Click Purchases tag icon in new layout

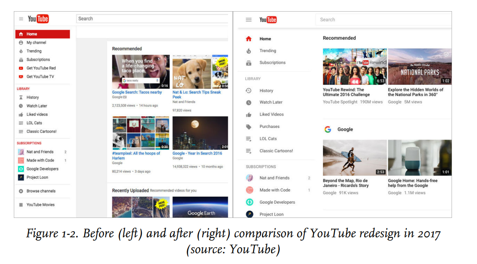pos(248,127)
